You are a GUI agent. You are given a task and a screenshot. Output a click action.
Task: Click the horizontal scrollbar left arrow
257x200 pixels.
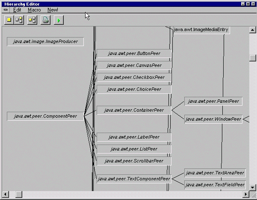pyautogui.click(x=6, y=194)
